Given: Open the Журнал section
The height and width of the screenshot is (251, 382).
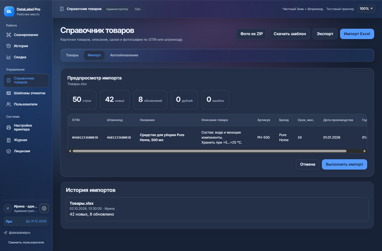Looking at the screenshot, I should [26, 140].
